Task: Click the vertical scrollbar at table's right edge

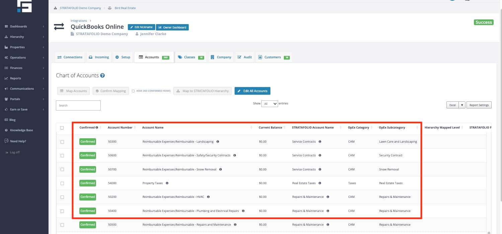Action: [x=489, y=181]
